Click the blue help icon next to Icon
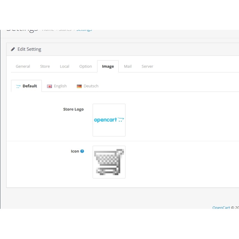Screen dimensions: 239x239 tap(82, 151)
